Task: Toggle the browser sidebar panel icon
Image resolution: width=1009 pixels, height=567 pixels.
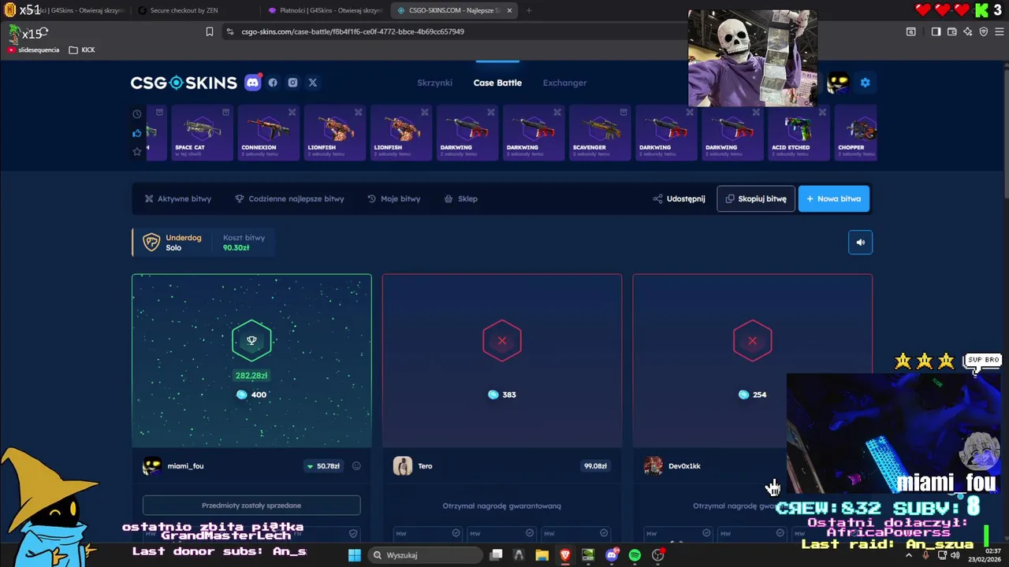Action: [x=936, y=31]
